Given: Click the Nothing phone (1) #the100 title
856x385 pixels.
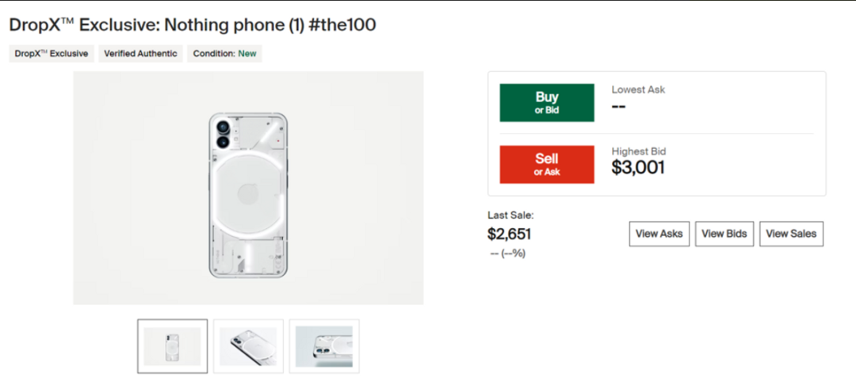Looking at the screenshot, I should coord(193,25).
